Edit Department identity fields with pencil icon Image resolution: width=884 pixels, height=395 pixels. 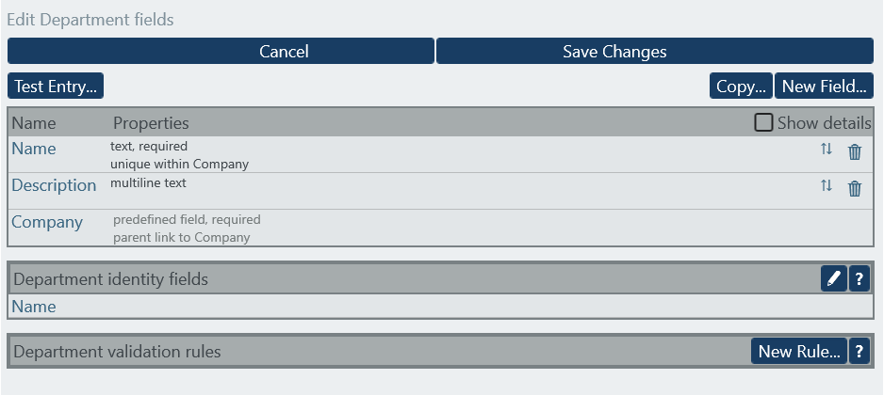pos(833,278)
